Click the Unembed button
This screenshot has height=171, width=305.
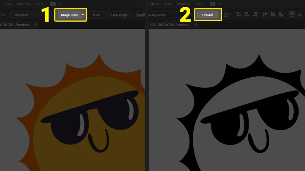pyautogui.click(x=21, y=15)
